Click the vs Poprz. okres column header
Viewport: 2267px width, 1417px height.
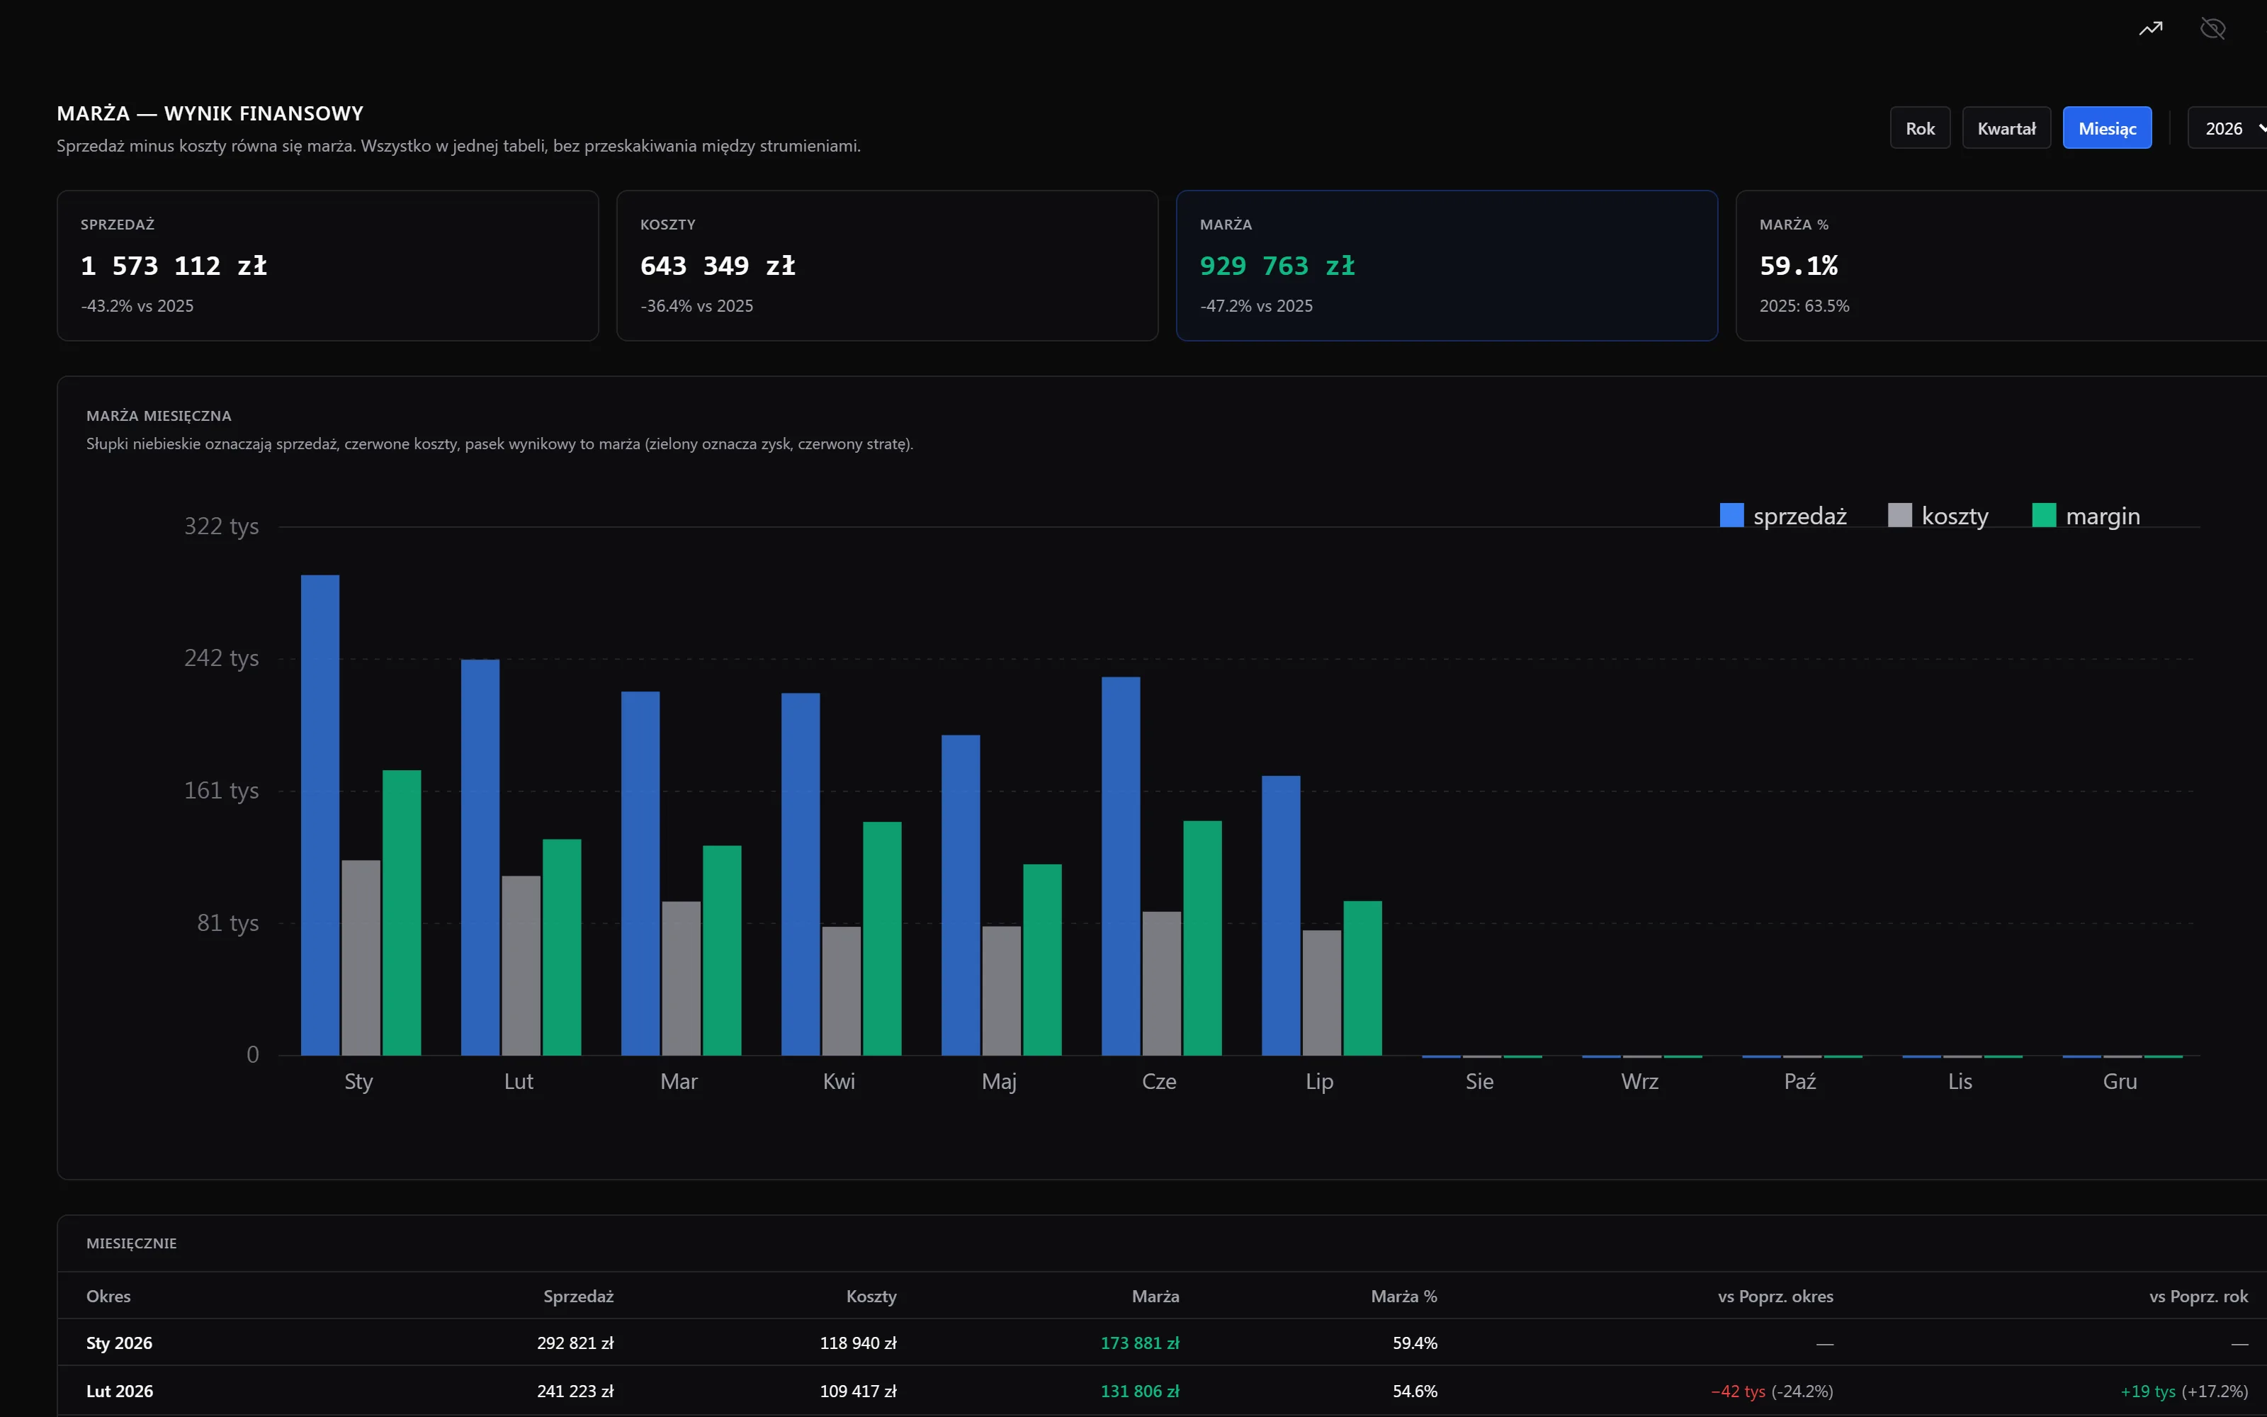1775,1296
